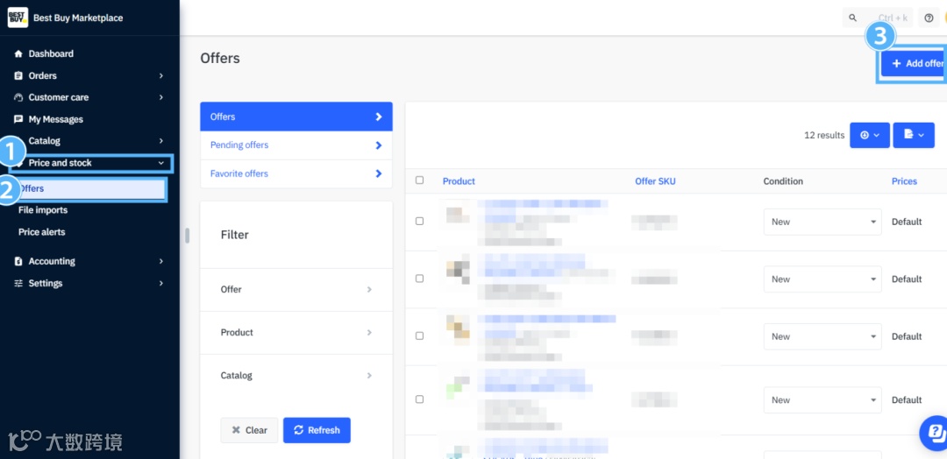The image size is (947, 459).
Task: Click the Best Buy Marketplace title
Action: coord(78,18)
